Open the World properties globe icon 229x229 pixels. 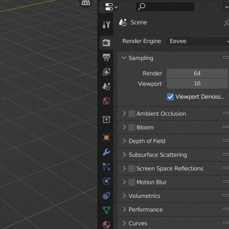click(106, 101)
